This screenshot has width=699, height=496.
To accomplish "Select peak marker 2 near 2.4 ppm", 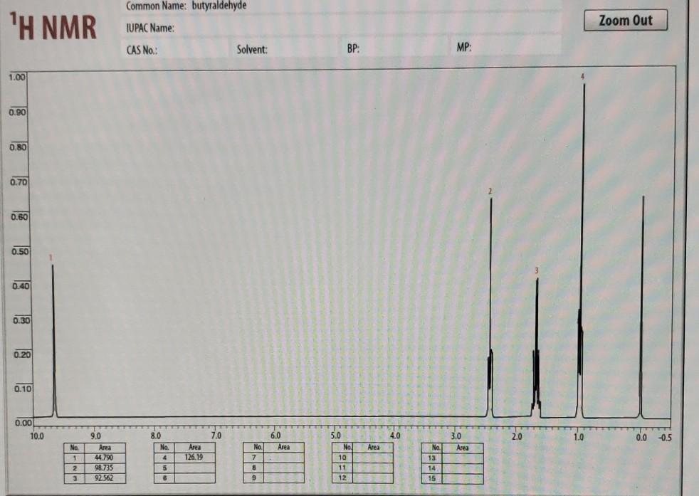I will click(x=490, y=191).
